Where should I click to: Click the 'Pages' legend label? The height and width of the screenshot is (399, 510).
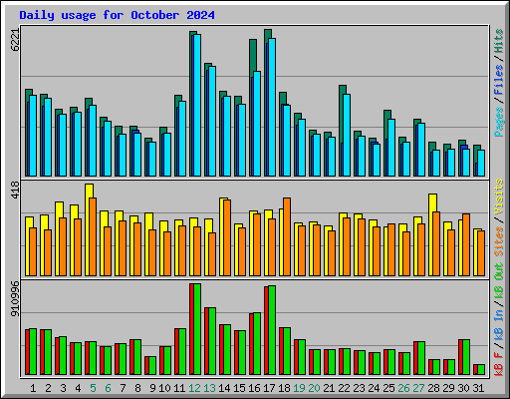[499, 122]
